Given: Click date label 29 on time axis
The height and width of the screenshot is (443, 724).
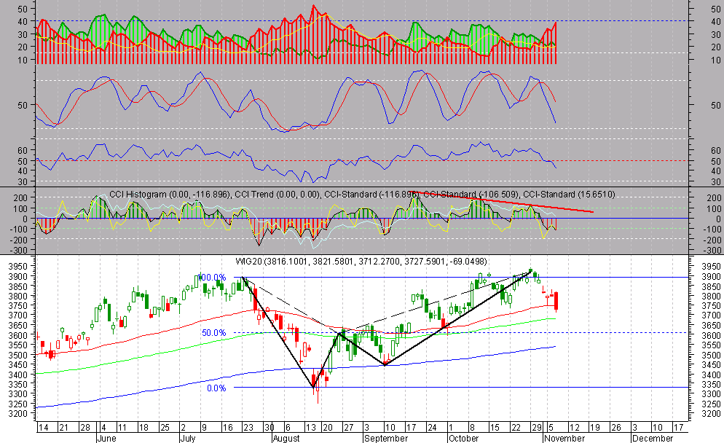Looking at the screenshot, I should [x=536, y=427].
